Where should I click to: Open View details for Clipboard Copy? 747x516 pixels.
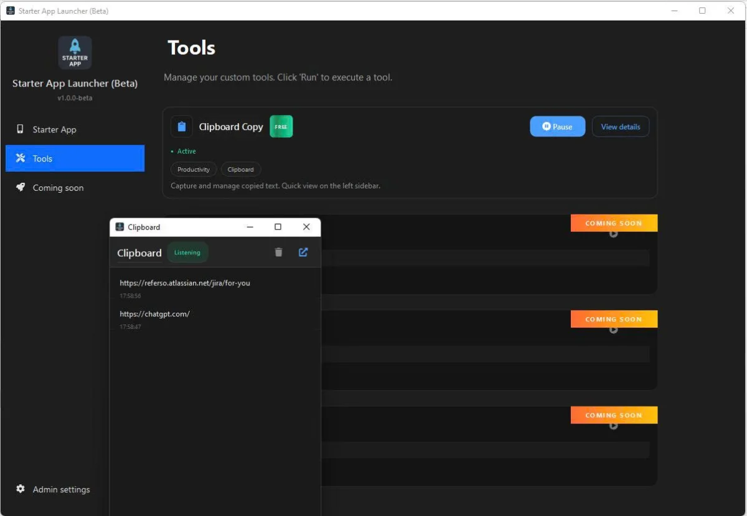point(621,126)
